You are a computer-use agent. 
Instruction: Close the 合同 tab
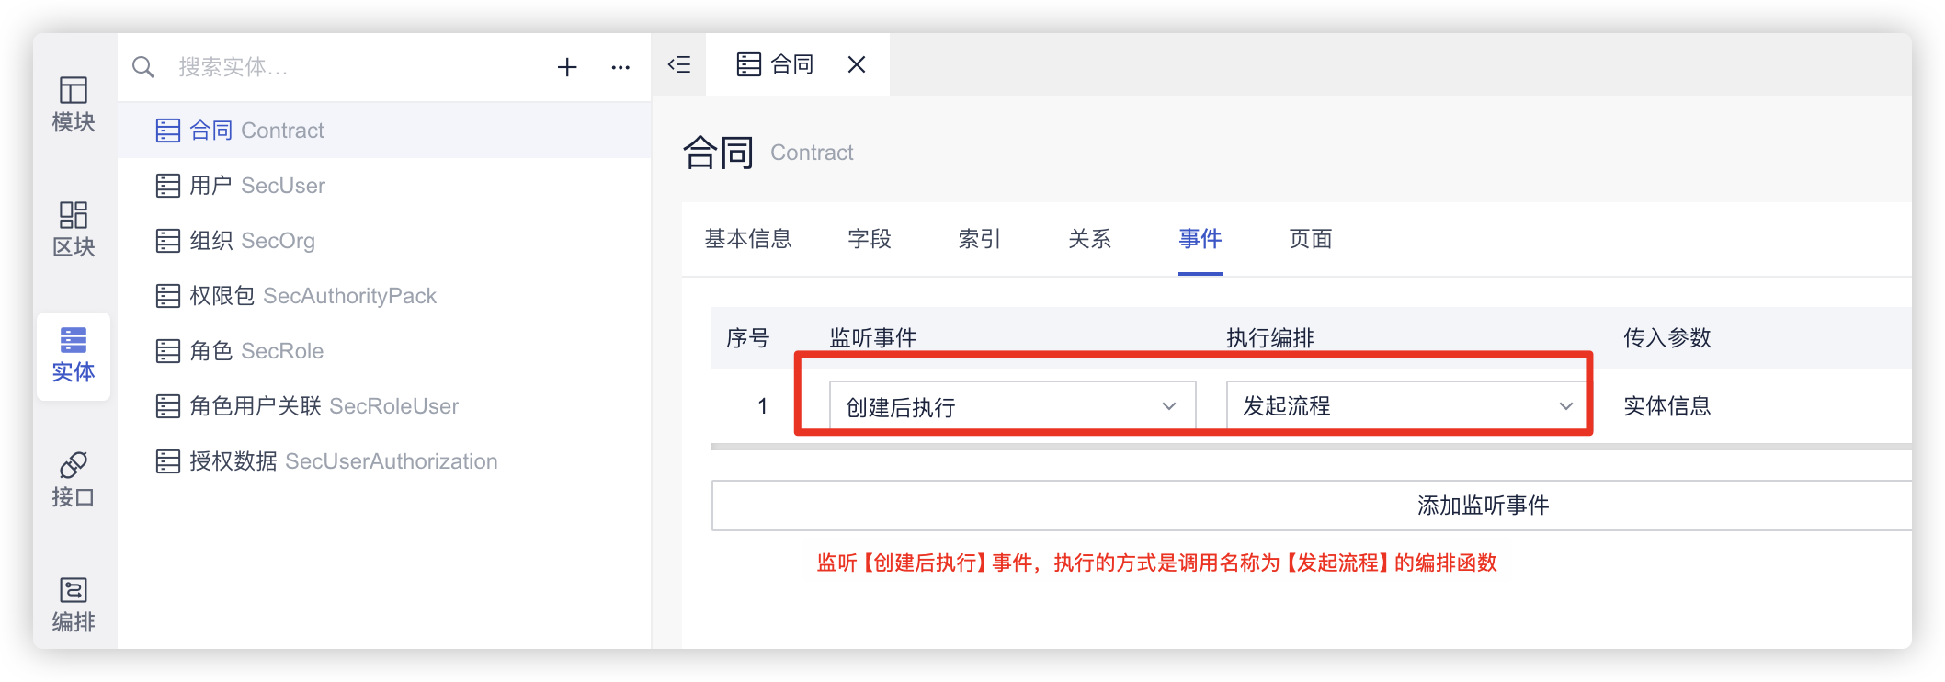857,64
